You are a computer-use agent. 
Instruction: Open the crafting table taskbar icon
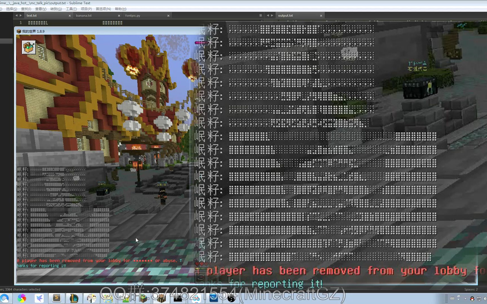coord(161,298)
